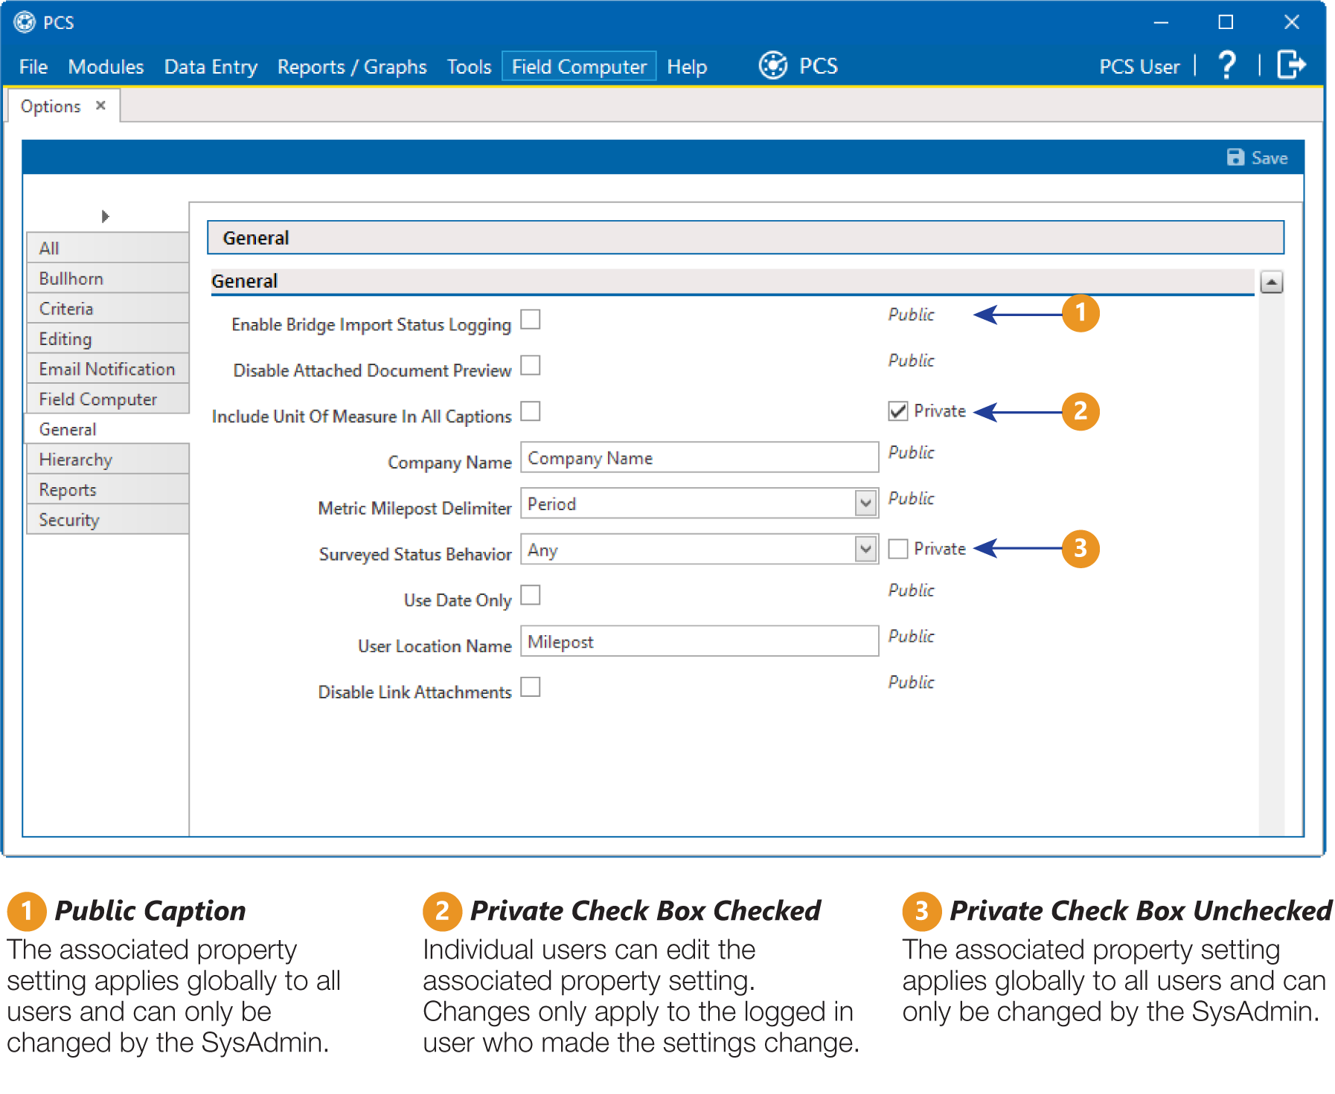Select All category in sidebar
1335x1094 pixels.
[108, 248]
